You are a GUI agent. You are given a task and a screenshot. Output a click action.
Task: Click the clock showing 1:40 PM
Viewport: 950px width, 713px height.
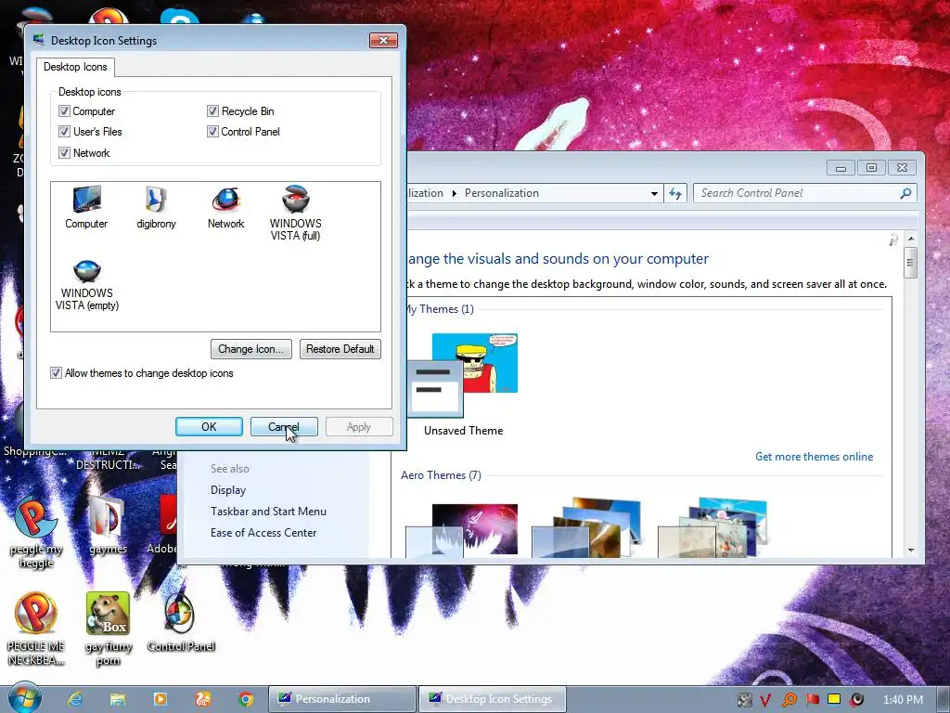coord(903,700)
